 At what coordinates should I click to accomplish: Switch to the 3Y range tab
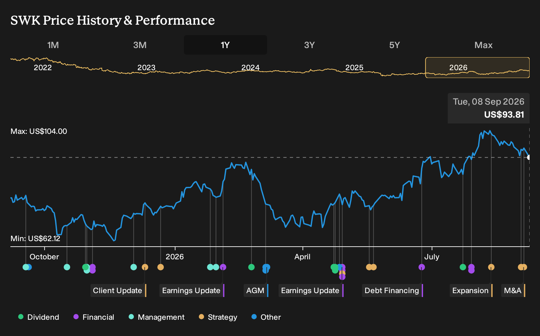tap(309, 45)
